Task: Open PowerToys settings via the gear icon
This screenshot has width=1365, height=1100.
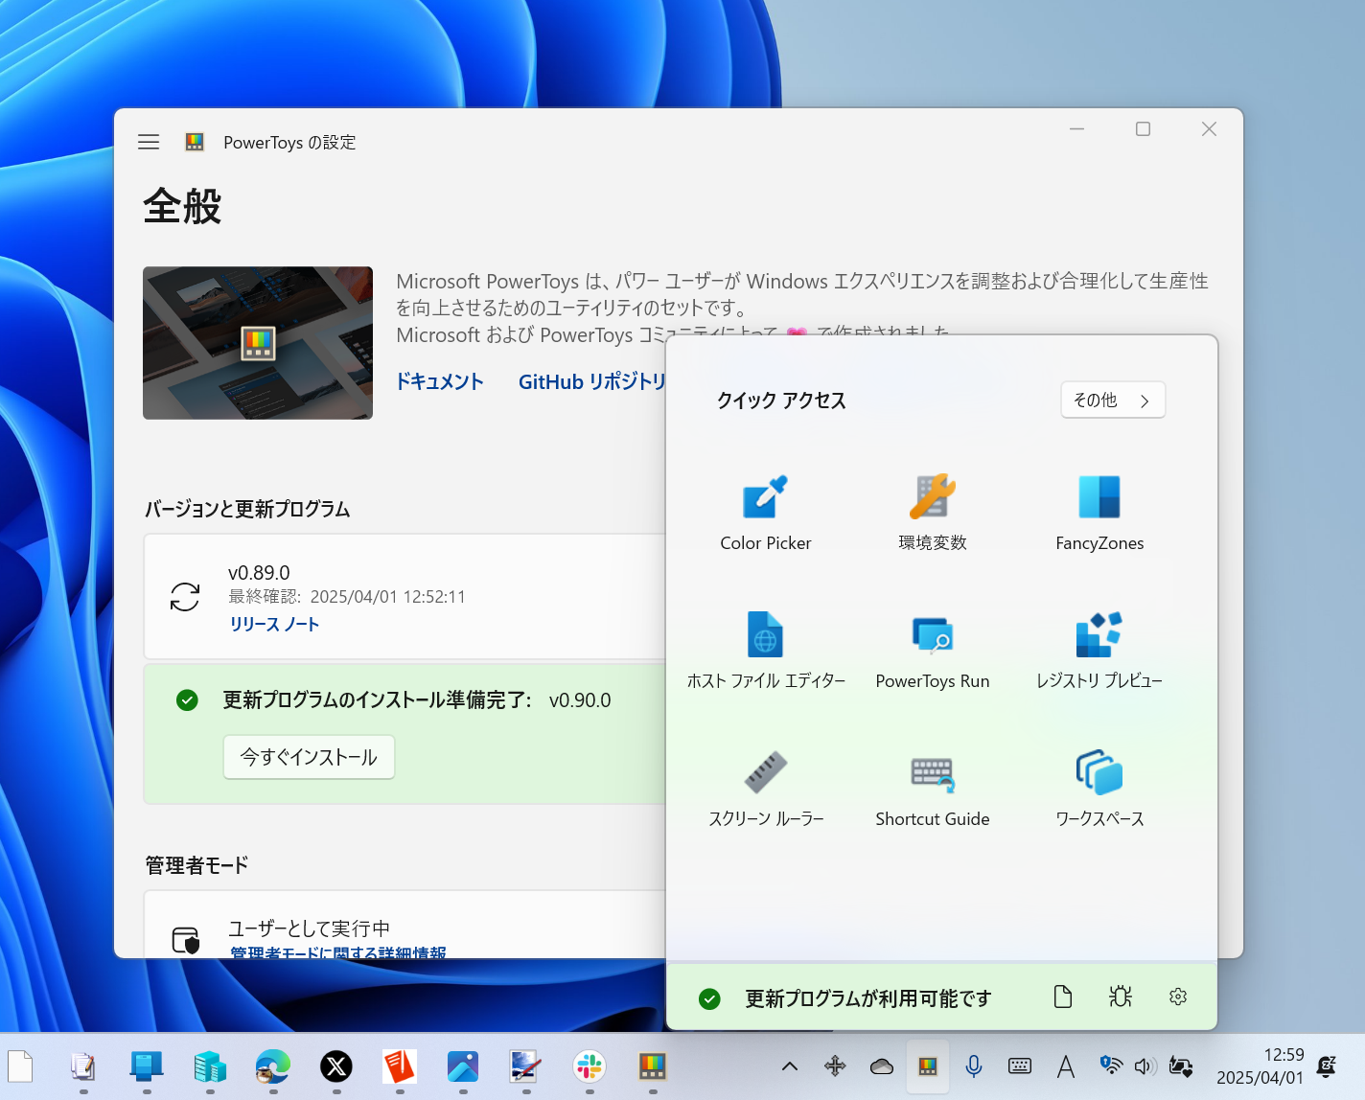Action: point(1177,997)
